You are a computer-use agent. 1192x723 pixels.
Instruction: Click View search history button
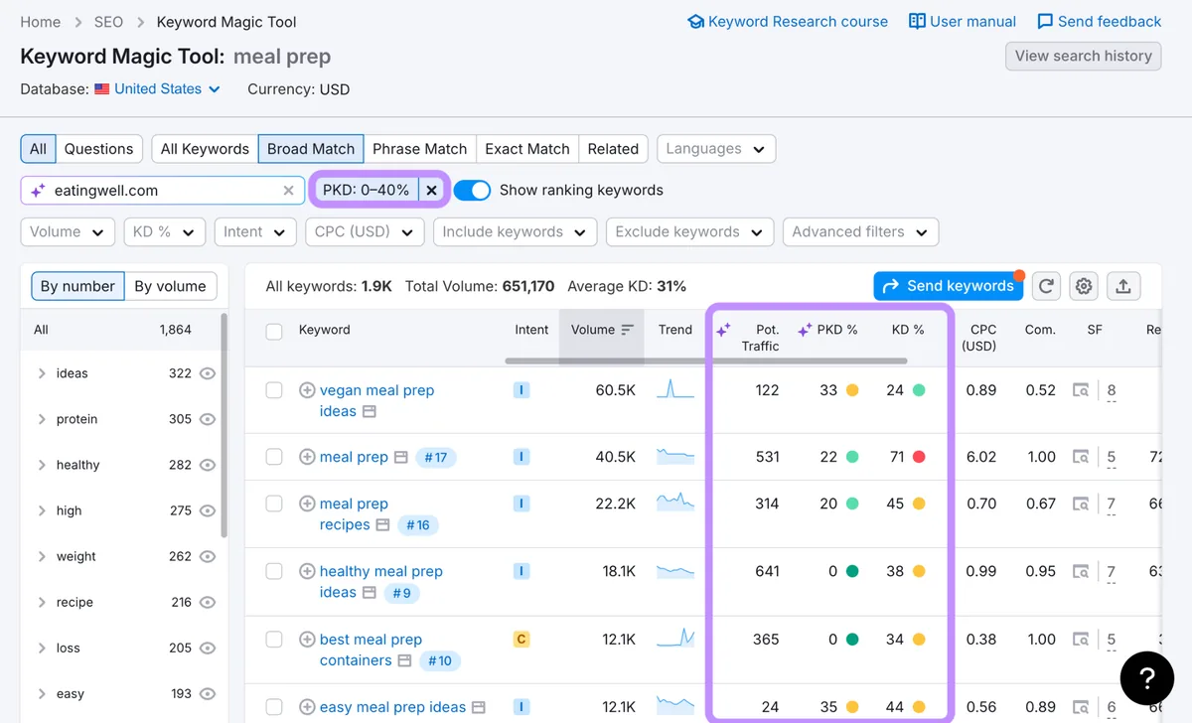(x=1083, y=56)
